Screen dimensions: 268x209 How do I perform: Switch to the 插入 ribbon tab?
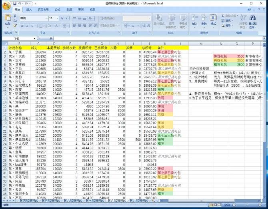(x=29, y=9)
